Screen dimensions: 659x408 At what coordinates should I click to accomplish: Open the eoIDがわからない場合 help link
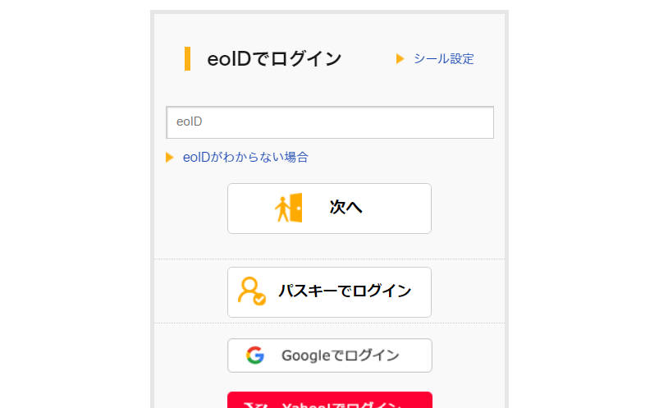point(245,157)
